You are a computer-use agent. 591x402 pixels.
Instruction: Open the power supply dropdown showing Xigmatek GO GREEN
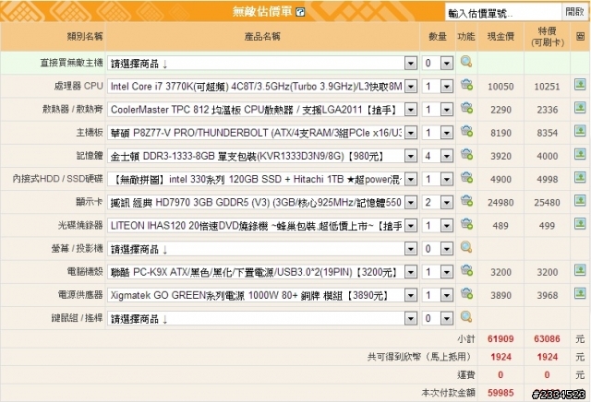click(262, 295)
